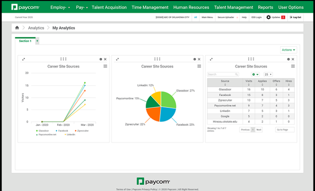Image resolution: width=315 pixels, height=191 pixels.
Task: Click ESS Login link
Action: click(256, 17)
